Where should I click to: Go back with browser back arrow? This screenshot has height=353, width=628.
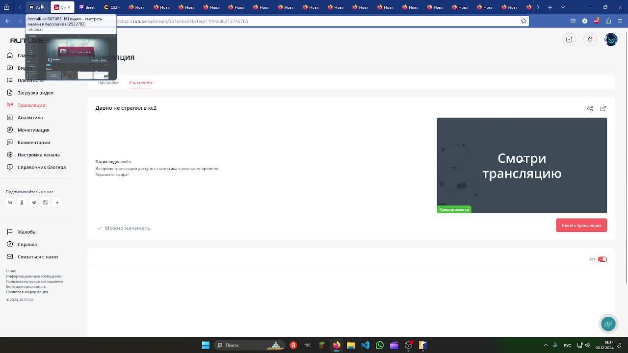(x=8, y=21)
